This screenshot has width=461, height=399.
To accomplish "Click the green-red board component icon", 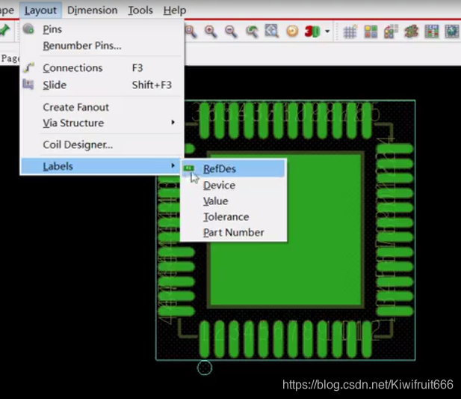I will [411, 31].
